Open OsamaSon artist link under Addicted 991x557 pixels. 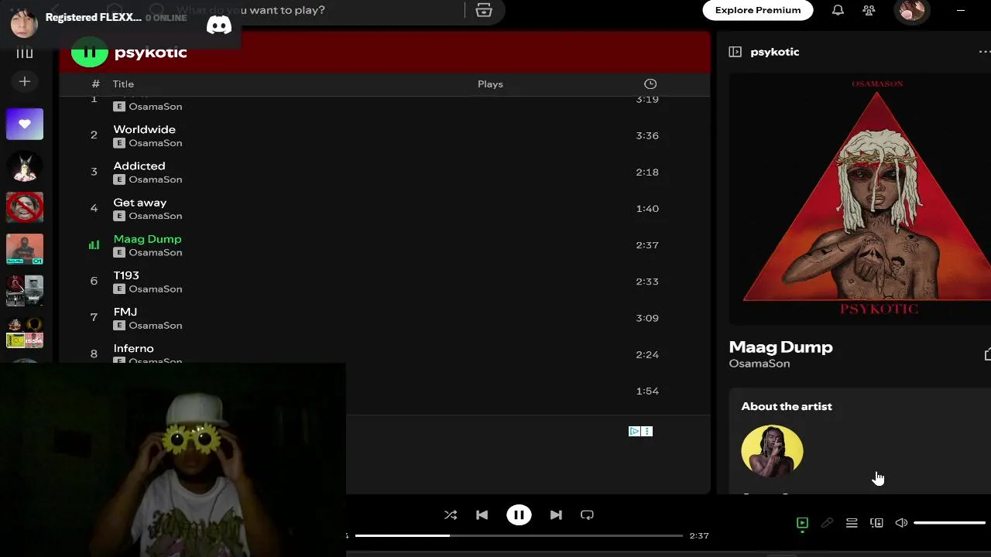tap(156, 179)
